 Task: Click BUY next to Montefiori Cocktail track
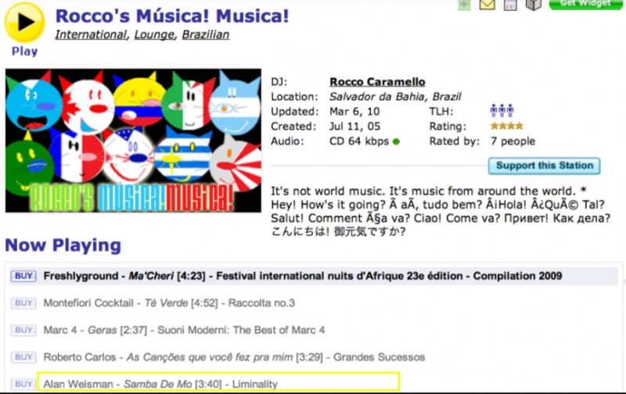pos(23,303)
